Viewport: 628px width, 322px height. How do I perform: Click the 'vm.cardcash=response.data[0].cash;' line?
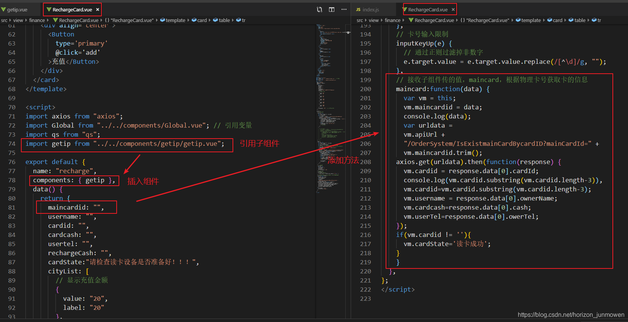467,207
